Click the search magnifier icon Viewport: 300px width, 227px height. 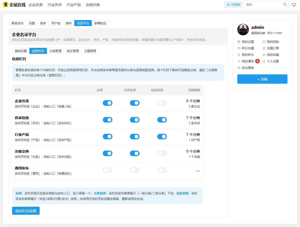(x=285, y=5)
